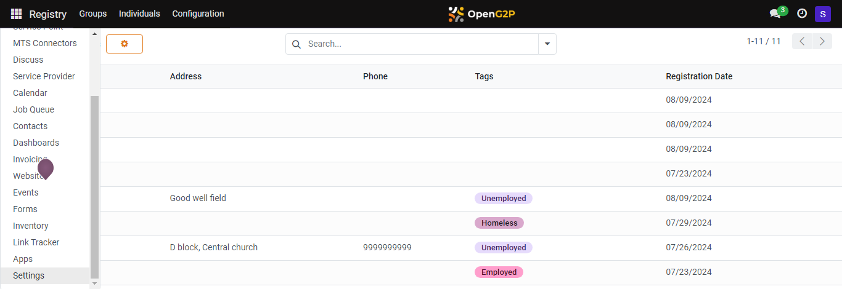Open MTS Connectors in the sidebar
This screenshot has height=289, width=842.
click(45, 43)
